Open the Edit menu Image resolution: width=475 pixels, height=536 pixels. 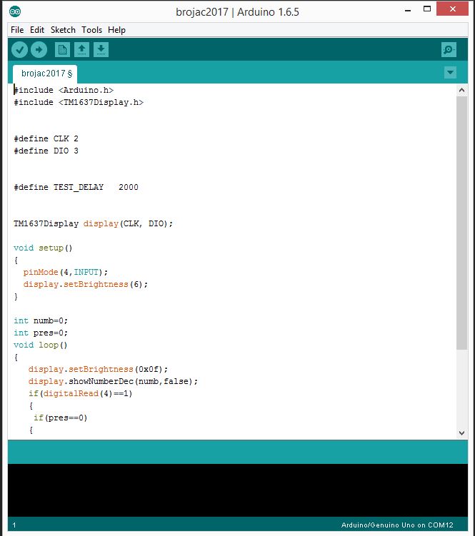(37, 30)
